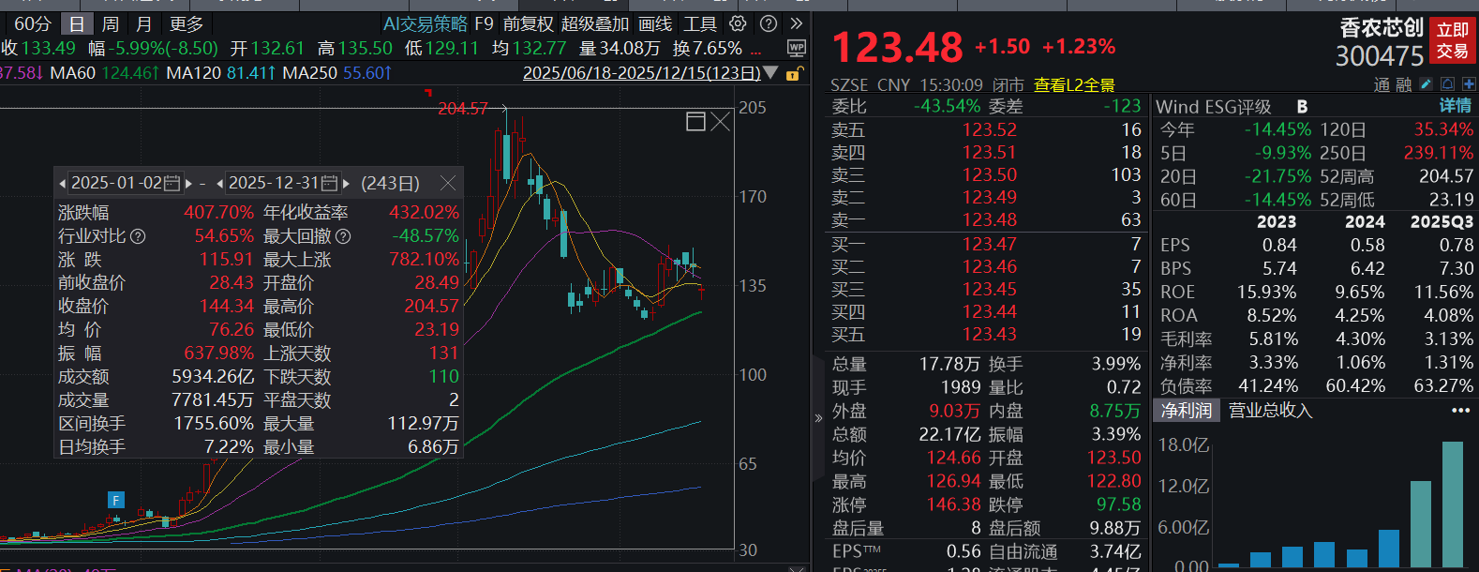The height and width of the screenshot is (572, 1479).
Task: Maximize the chart using the window icon
Action: pyautogui.click(x=695, y=121)
